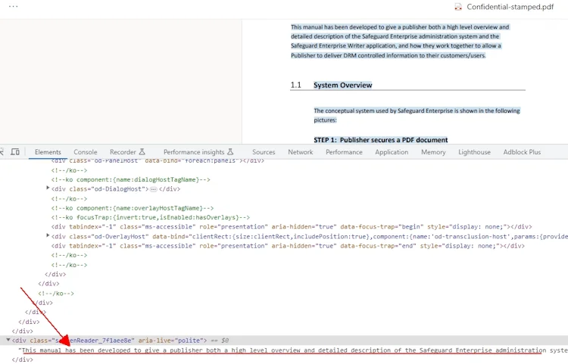Viewport: 568px width, 364px height.
Task: Open the Performance insights tab
Action: pyautogui.click(x=194, y=152)
